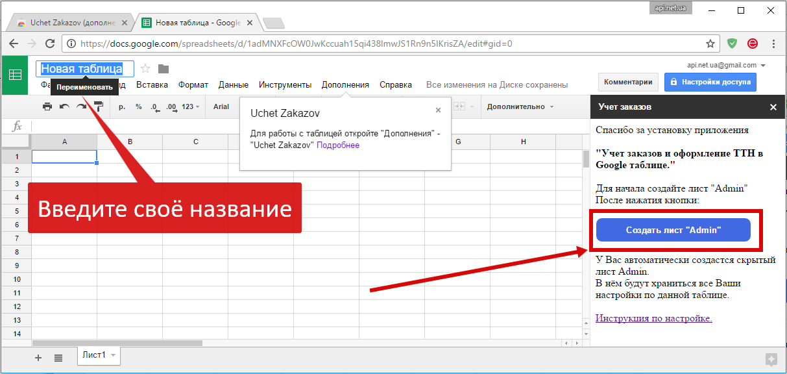This screenshot has height=374, width=787.
Task: Open the 123 number format dropdown
Action: [x=190, y=107]
